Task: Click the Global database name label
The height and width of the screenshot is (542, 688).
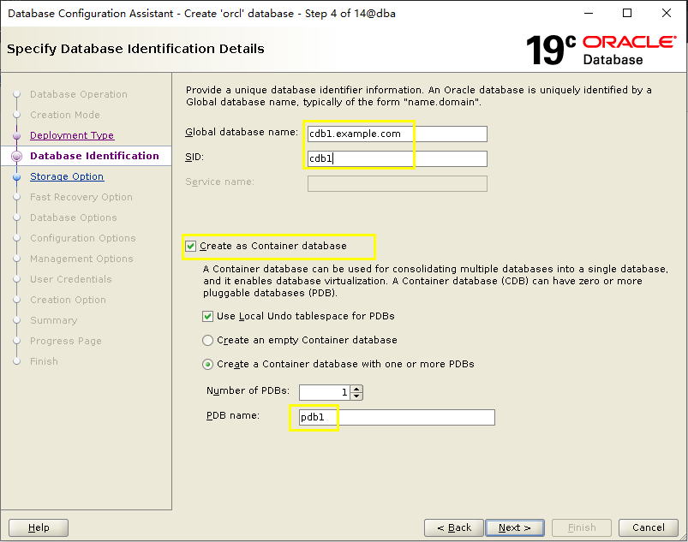Action: (x=242, y=132)
